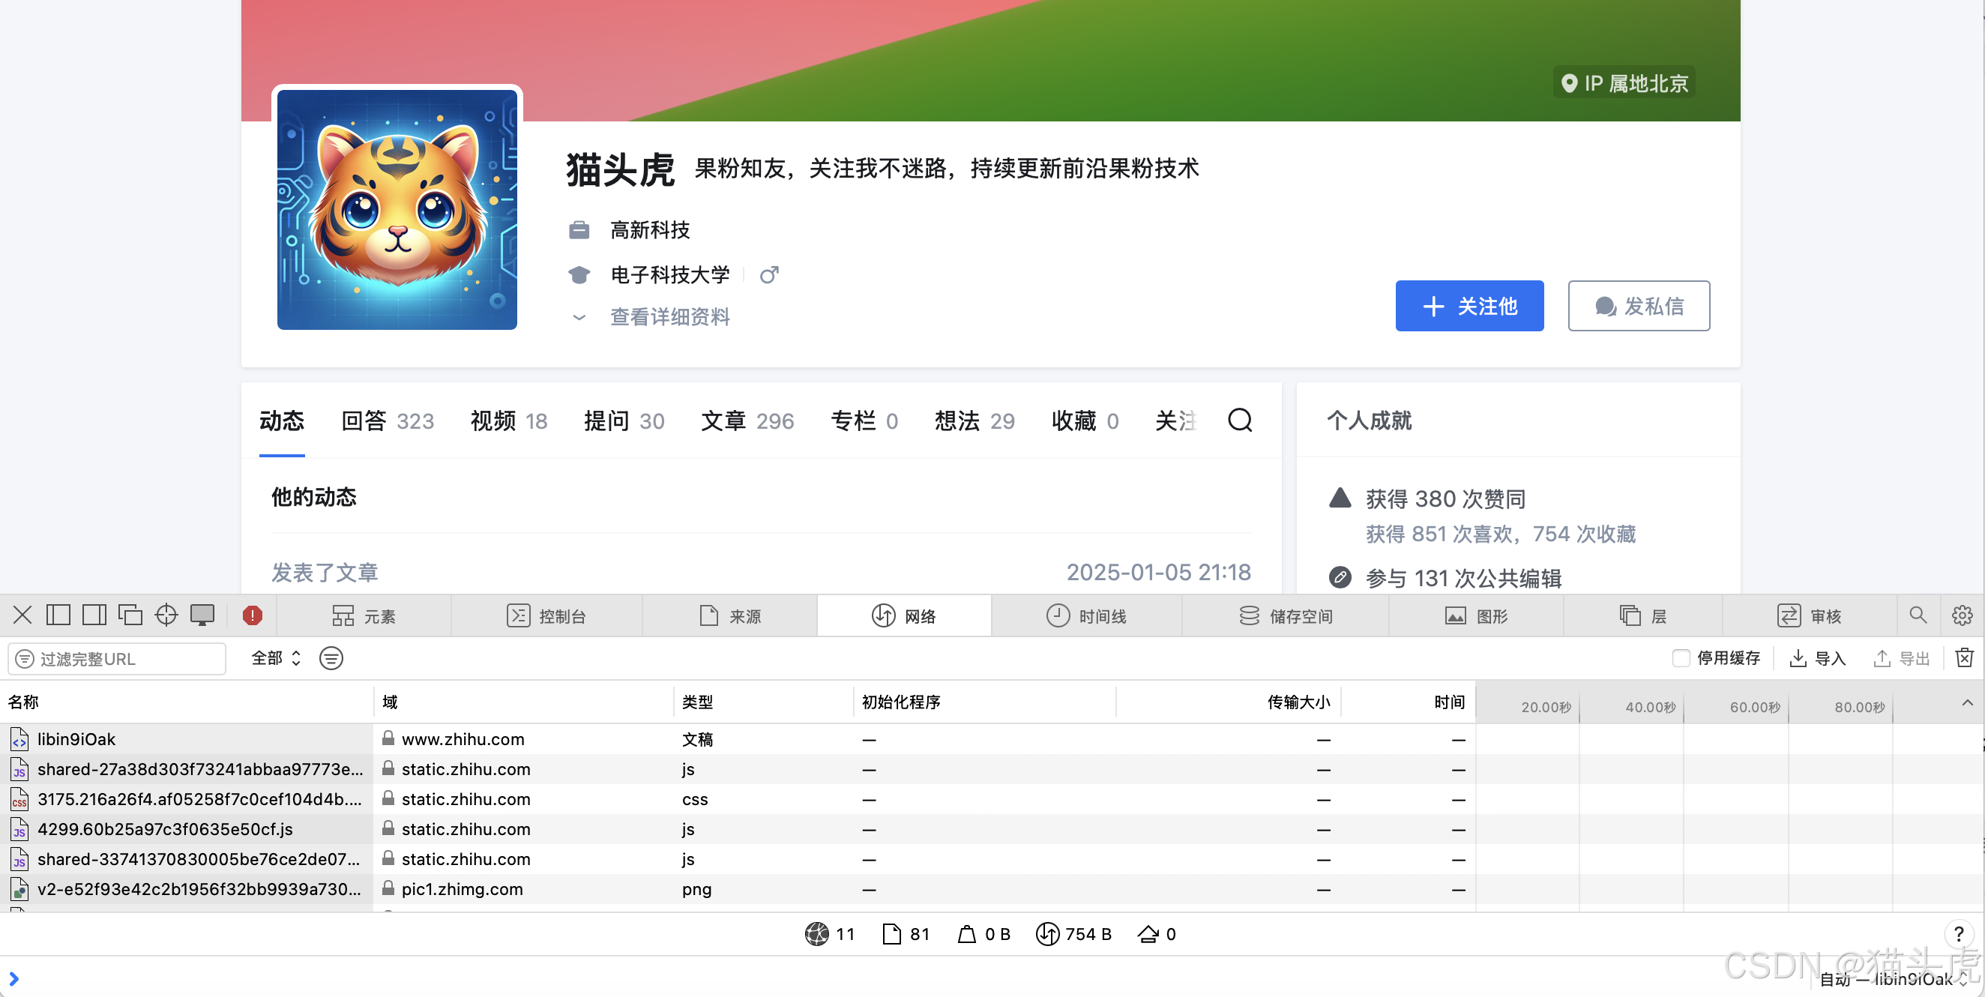The height and width of the screenshot is (997, 1985).
Task: Toggle the console drawer blue arrow
Action: pos(15,978)
